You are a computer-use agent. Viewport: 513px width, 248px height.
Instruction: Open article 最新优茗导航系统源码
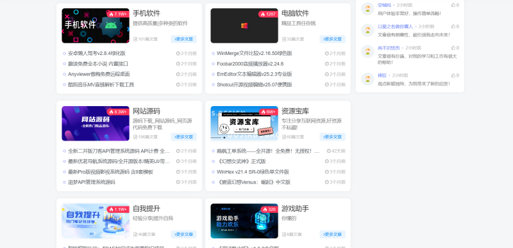point(119,161)
